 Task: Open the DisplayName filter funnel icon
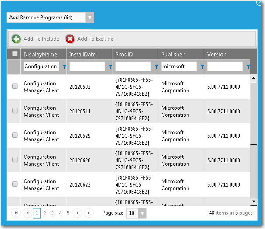(64, 67)
